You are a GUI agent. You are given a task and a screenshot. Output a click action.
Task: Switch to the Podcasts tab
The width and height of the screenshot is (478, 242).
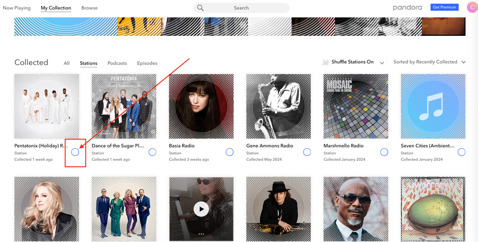tap(117, 63)
